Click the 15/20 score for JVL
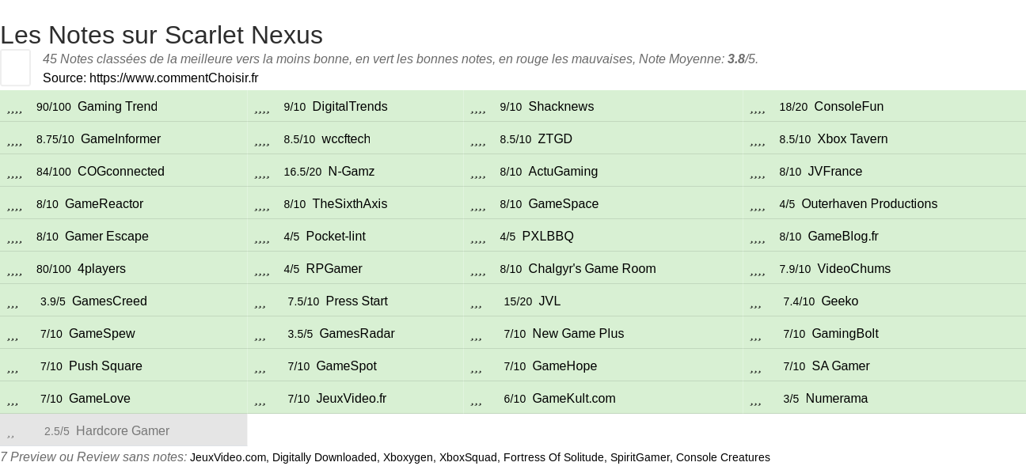 [518, 301]
